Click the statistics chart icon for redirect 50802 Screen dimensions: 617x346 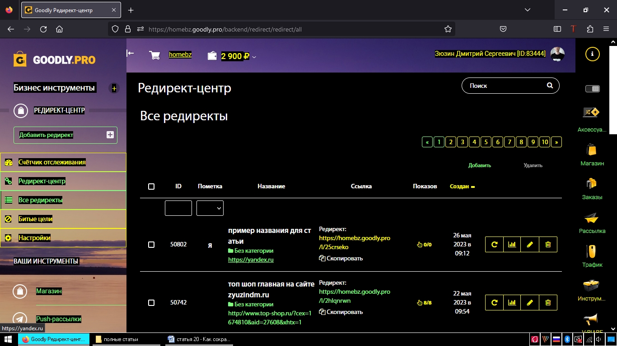[512, 244]
